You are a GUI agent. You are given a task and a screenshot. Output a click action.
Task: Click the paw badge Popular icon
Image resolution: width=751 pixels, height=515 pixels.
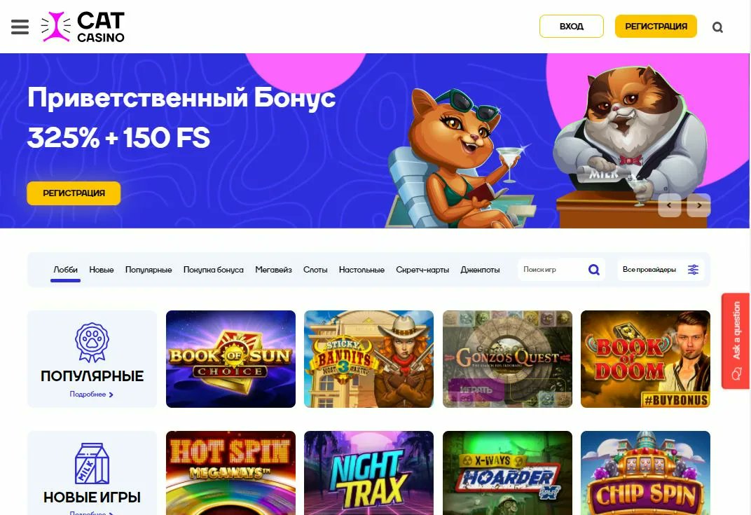tap(92, 342)
